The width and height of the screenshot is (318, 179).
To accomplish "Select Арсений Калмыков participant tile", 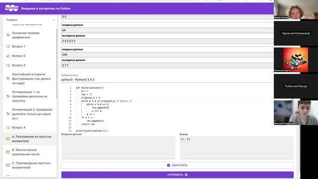I will pyautogui.click(x=296, y=33).
